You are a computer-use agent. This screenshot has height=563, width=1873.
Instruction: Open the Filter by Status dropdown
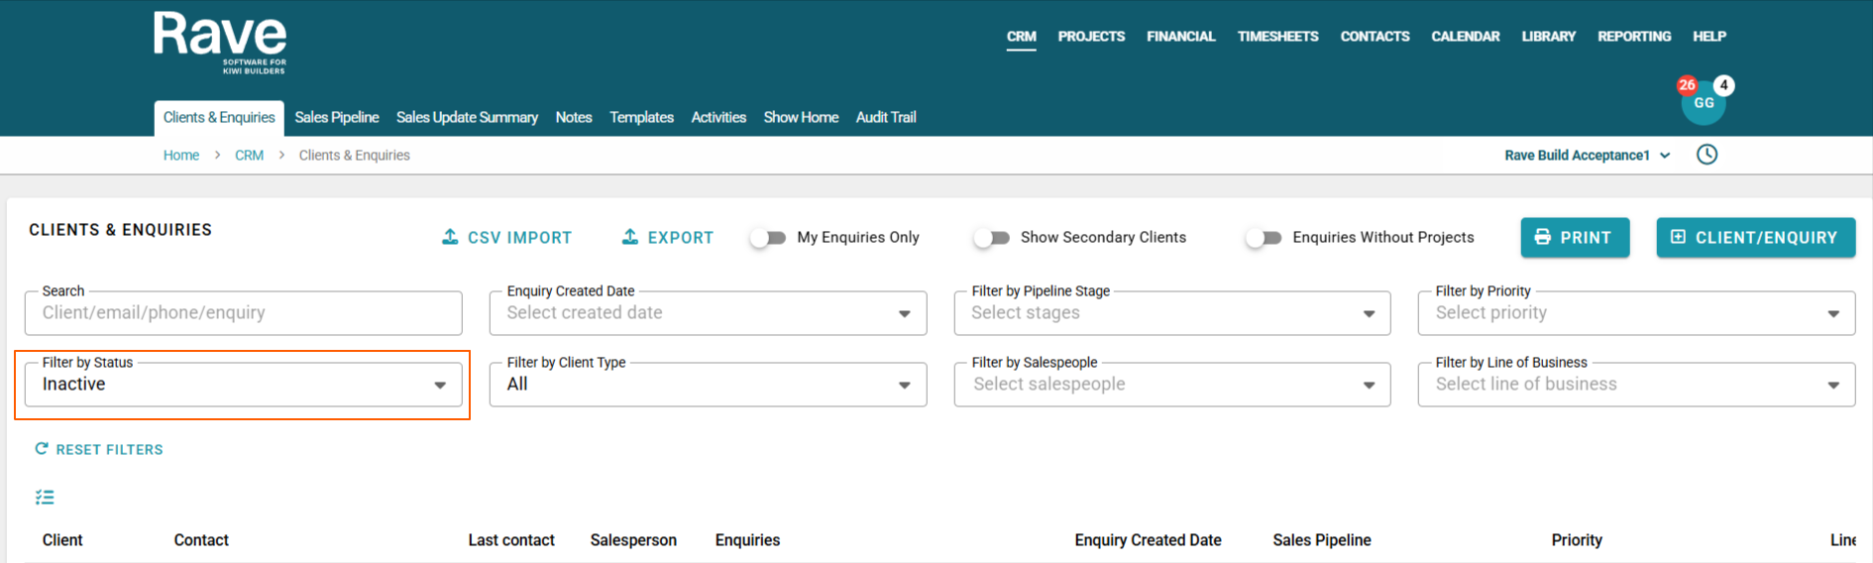click(x=243, y=385)
